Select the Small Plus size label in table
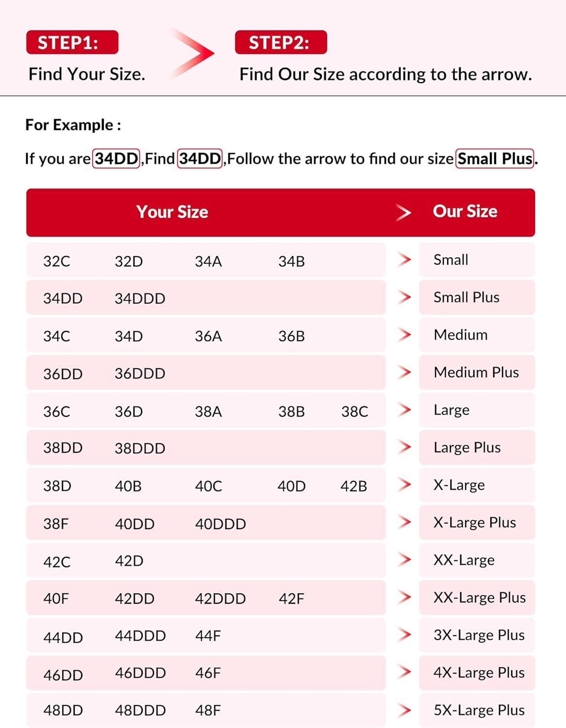 click(x=466, y=297)
